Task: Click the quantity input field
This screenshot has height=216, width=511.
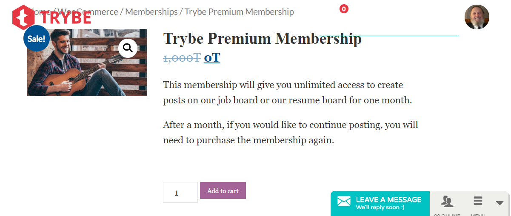Action: pyautogui.click(x=180, y=193)
